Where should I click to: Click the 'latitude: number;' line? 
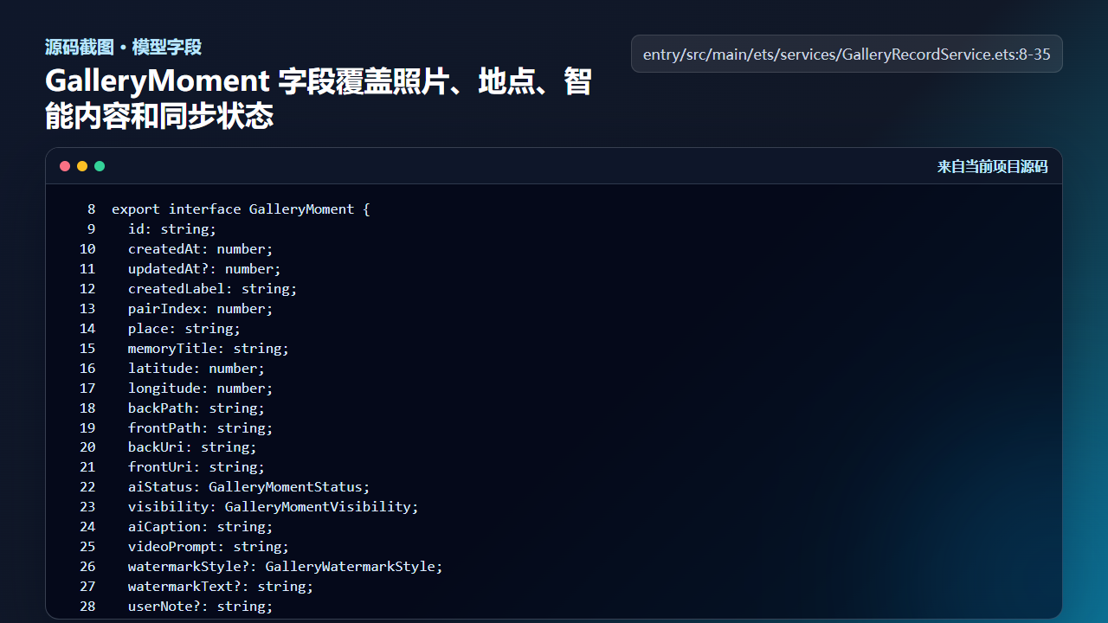(196, 369)
